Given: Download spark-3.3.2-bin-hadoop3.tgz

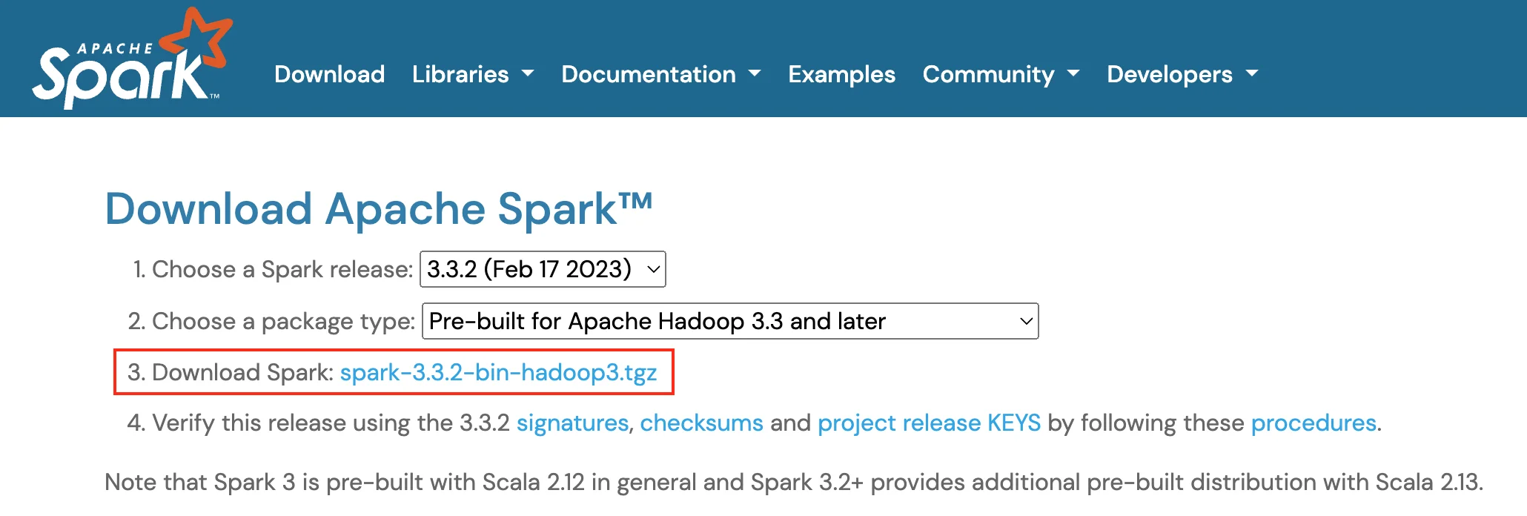Looking at the screenshot, I should pyautogui.click(x=498, y=372).
